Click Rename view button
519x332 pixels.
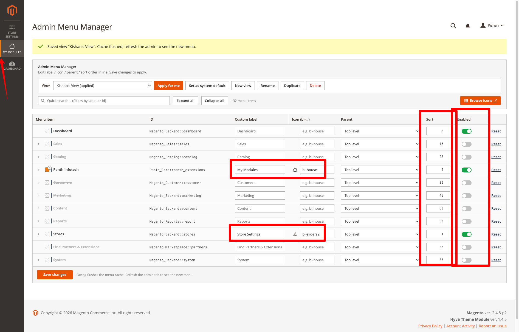267,86
